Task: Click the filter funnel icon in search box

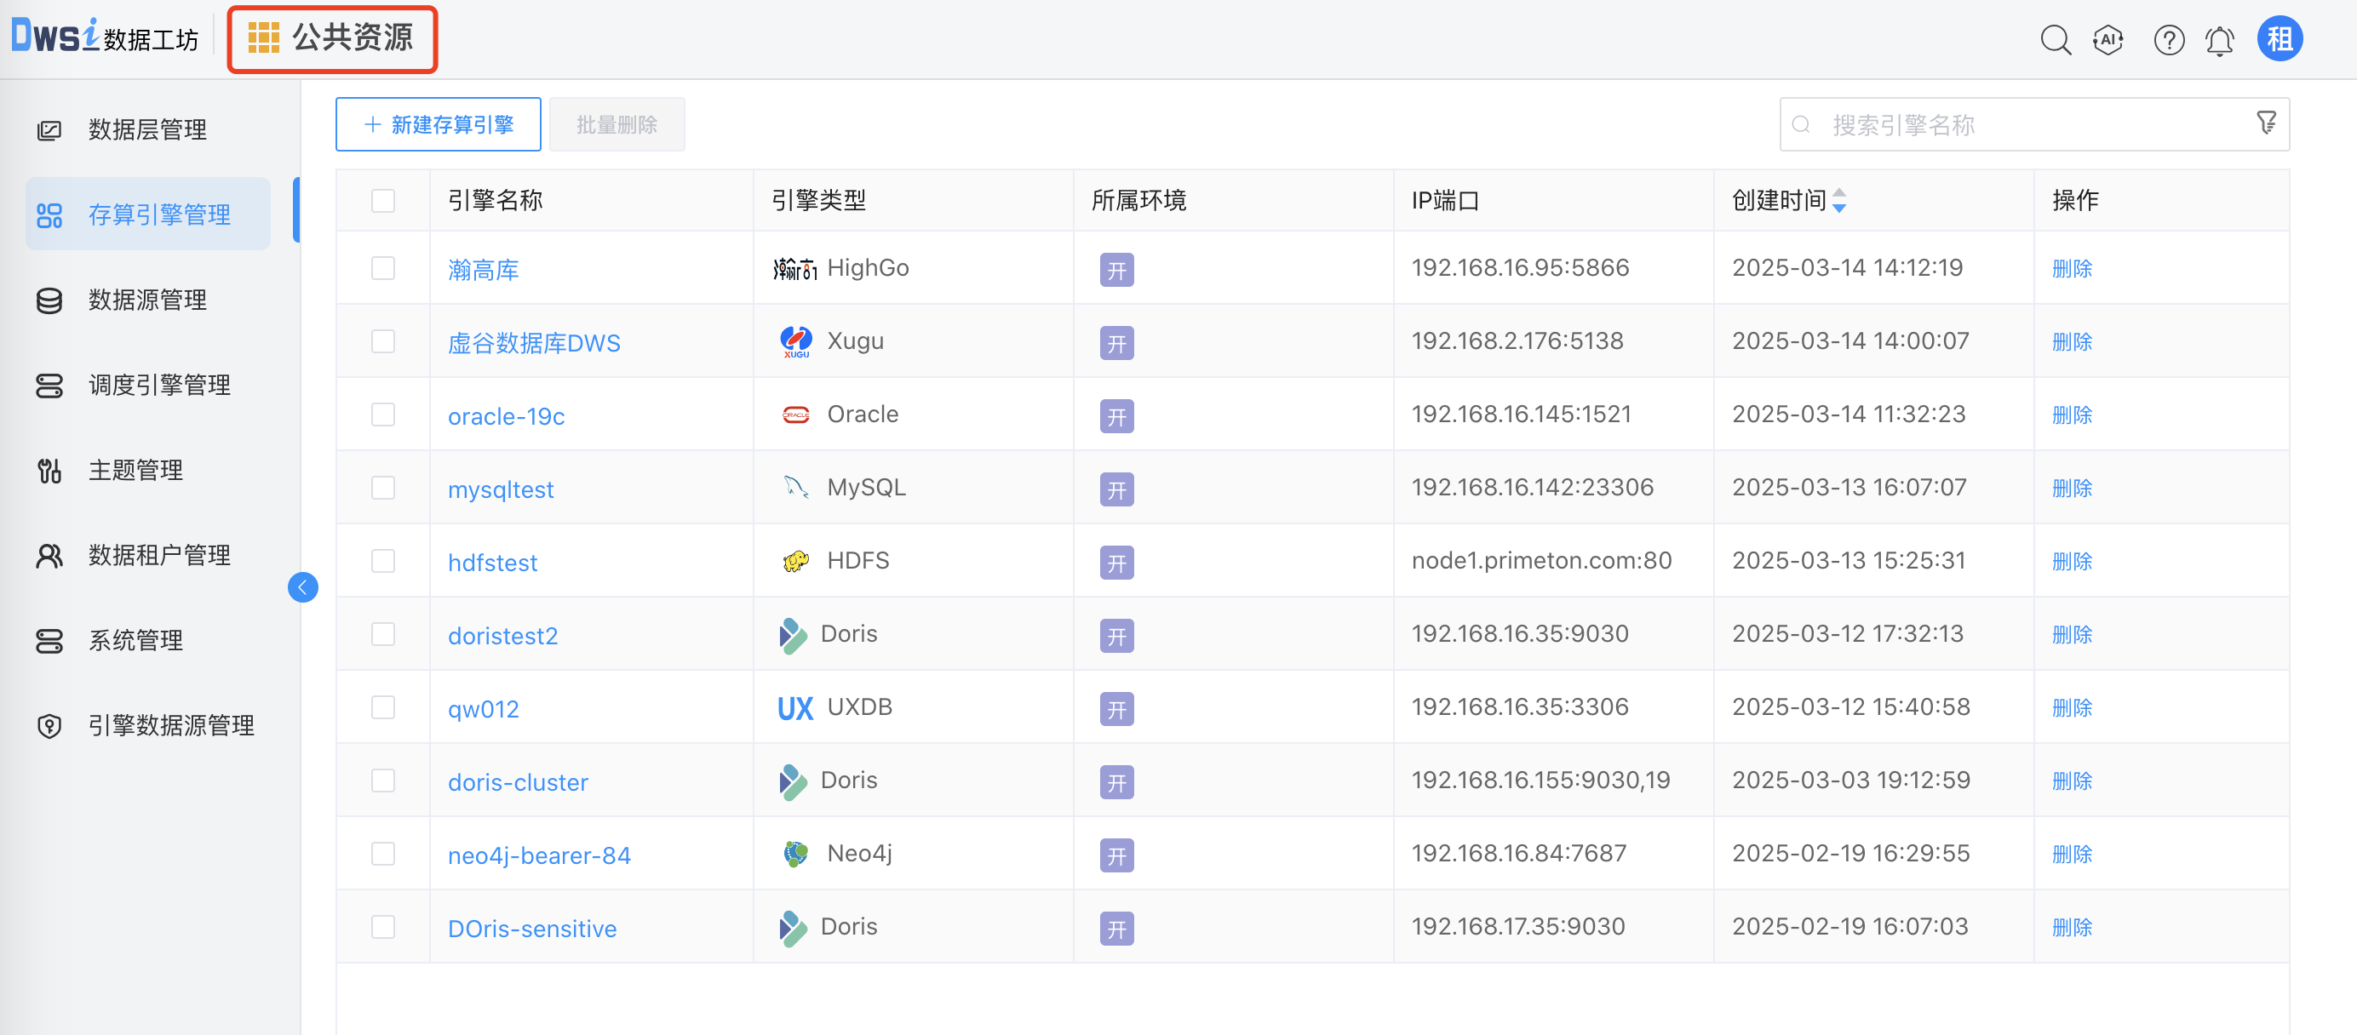Action: click(2267, 123)
